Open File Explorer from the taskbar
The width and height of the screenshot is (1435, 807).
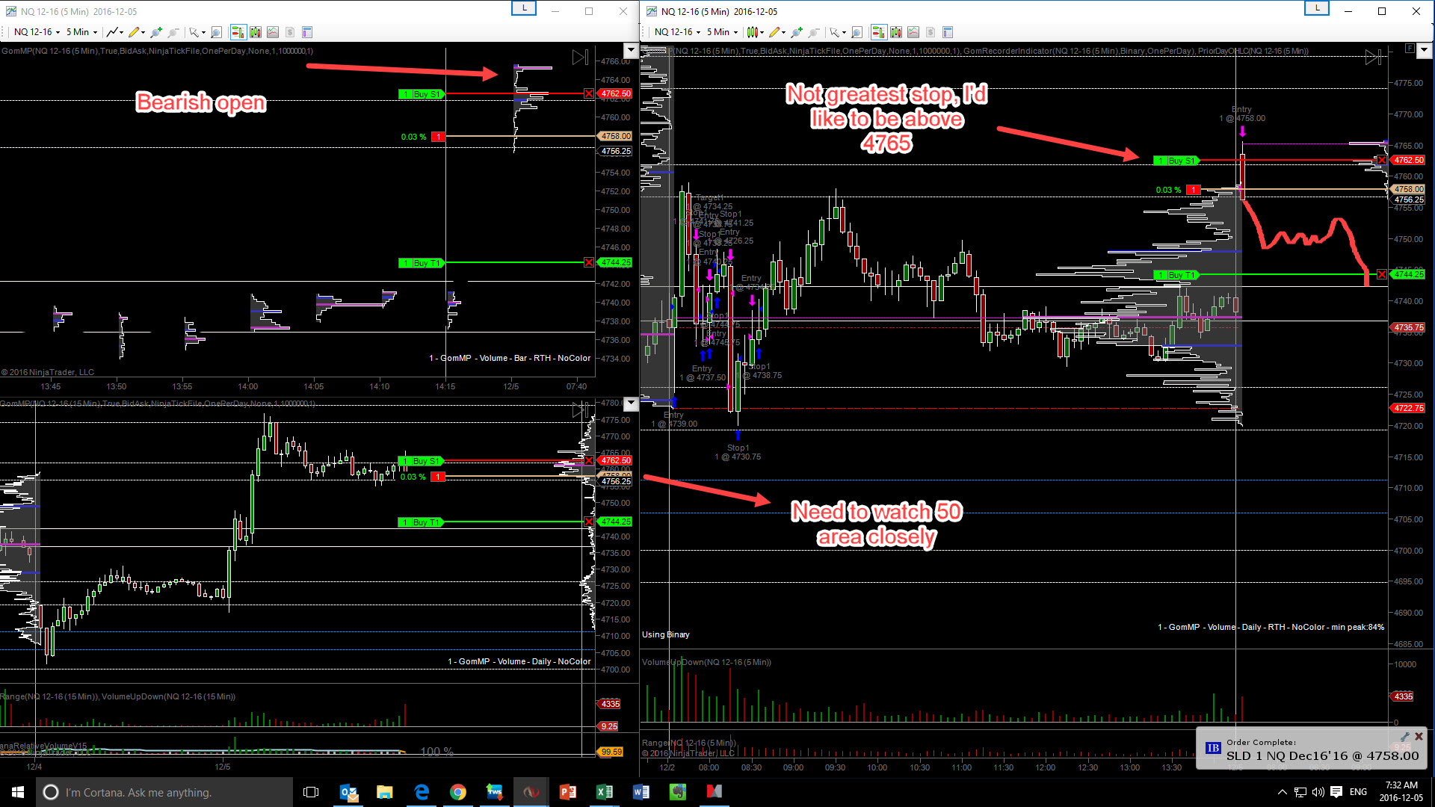(x=385, y=792)
